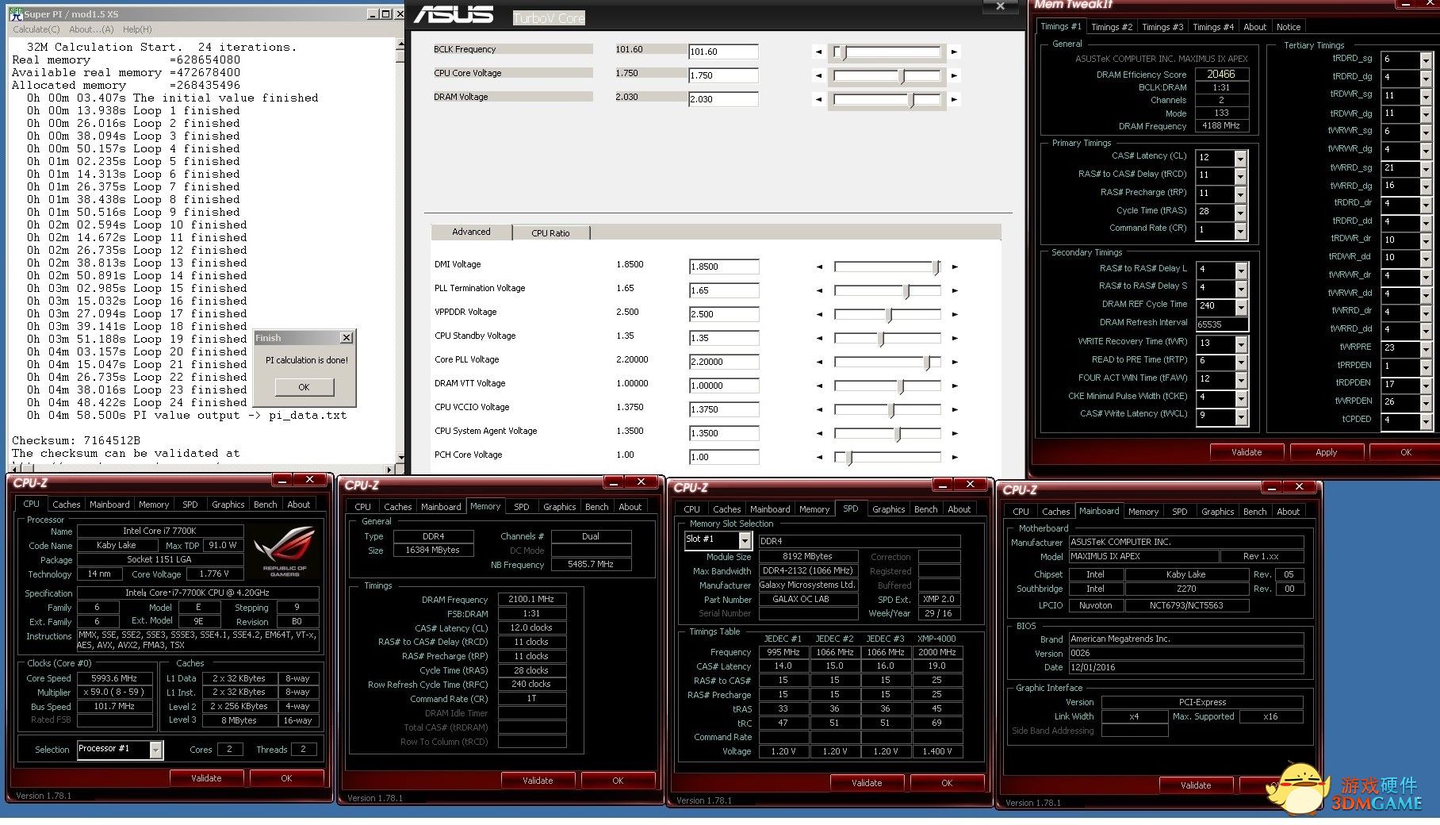This screenshot has width=1440, height=825.
Task: Open the Help(H) menu in Super PI
Action: [x=137, y=29]
